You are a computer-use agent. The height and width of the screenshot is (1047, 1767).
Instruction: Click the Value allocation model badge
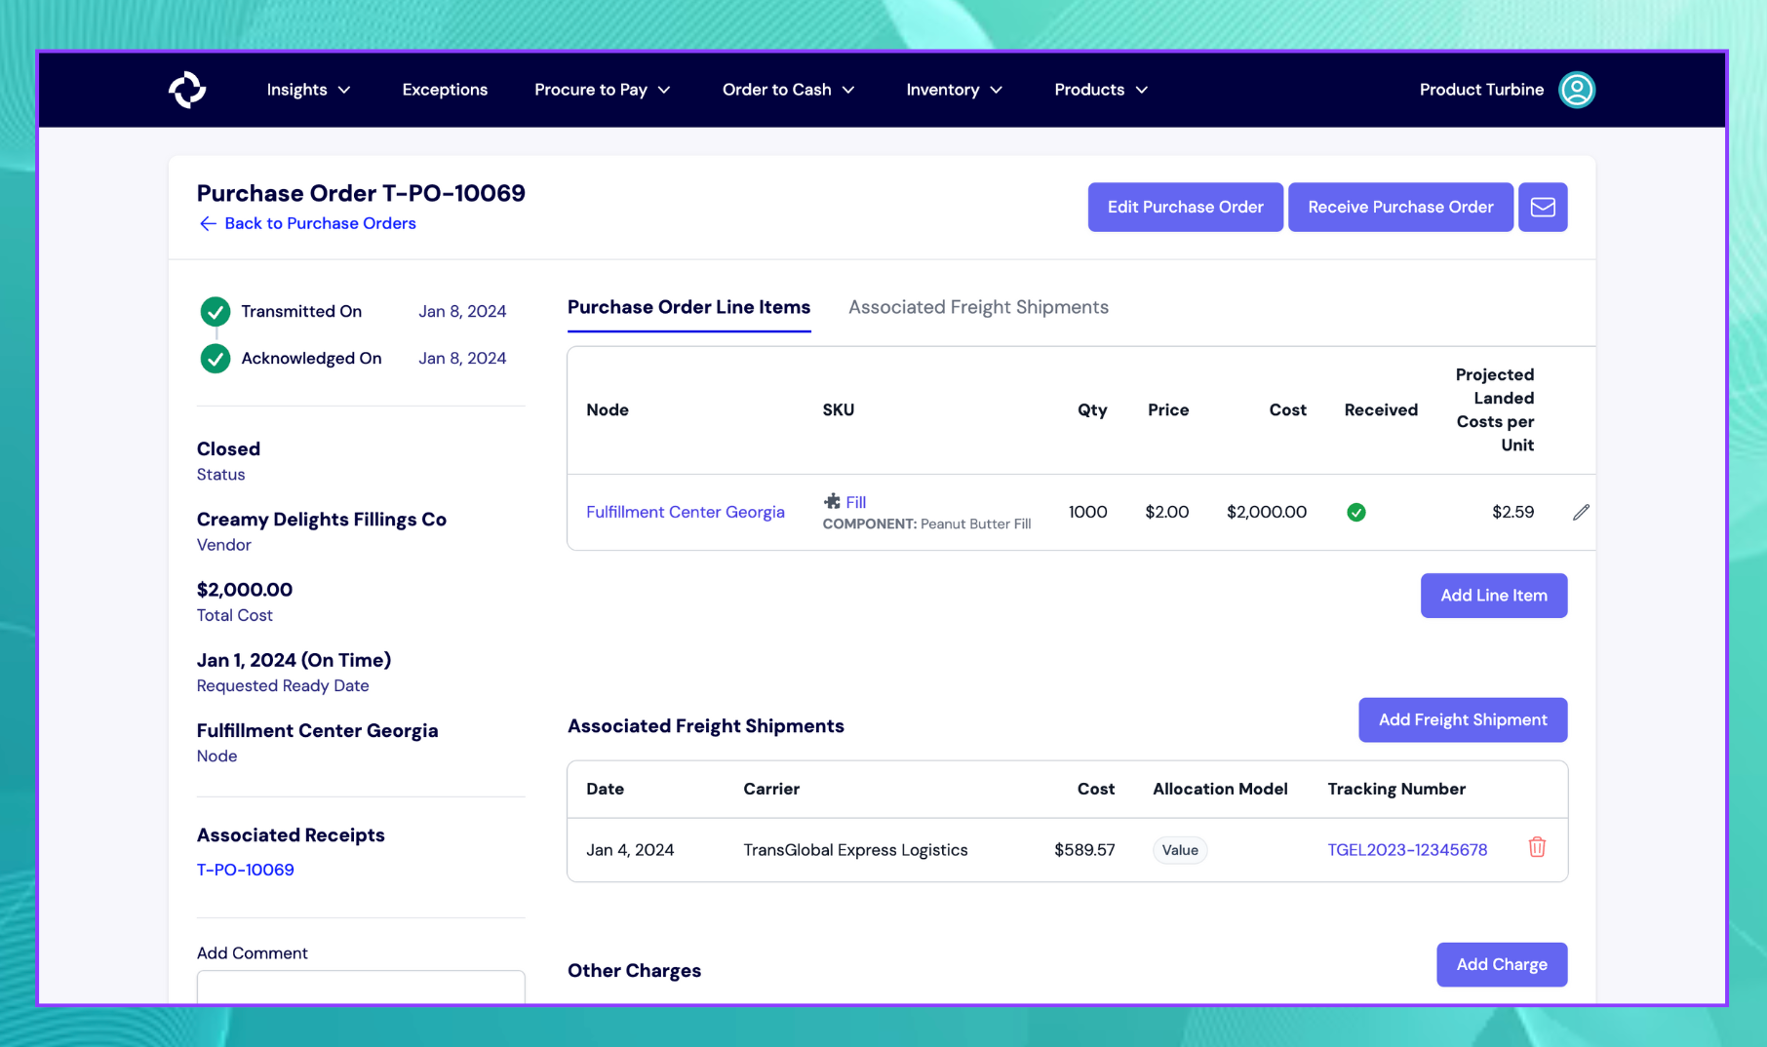(x=1179, y=850)
